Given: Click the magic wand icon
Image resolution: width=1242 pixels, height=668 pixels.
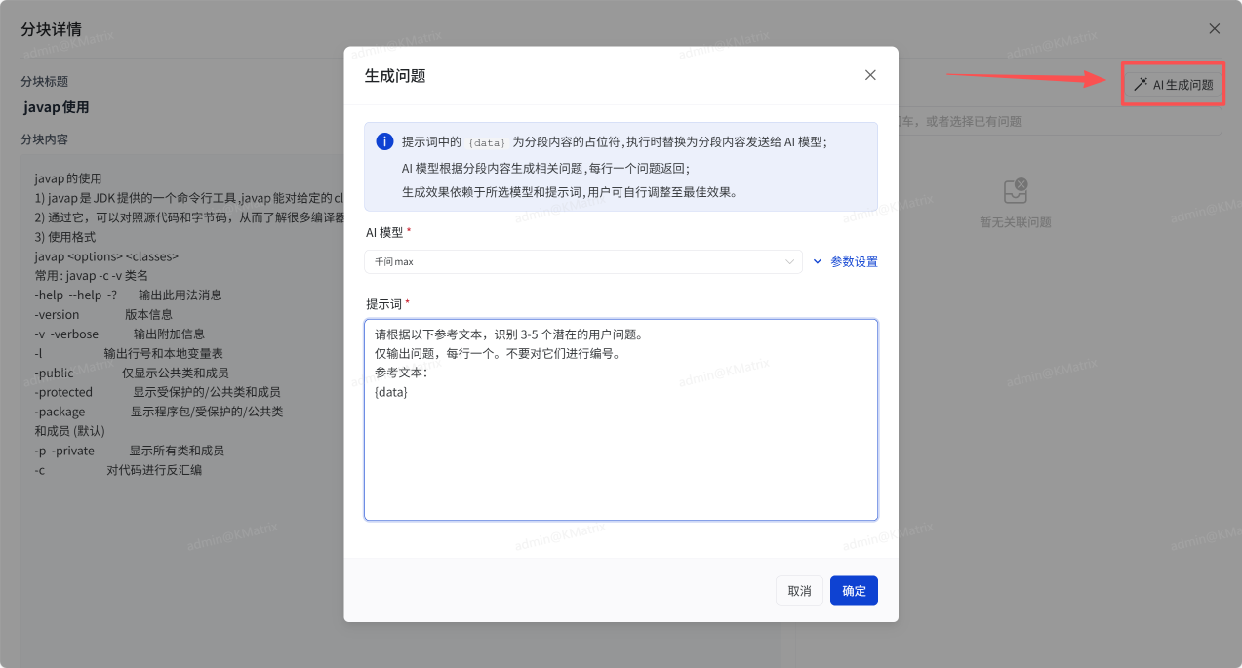Looking at the screenshot, I should click(1140, 85).
